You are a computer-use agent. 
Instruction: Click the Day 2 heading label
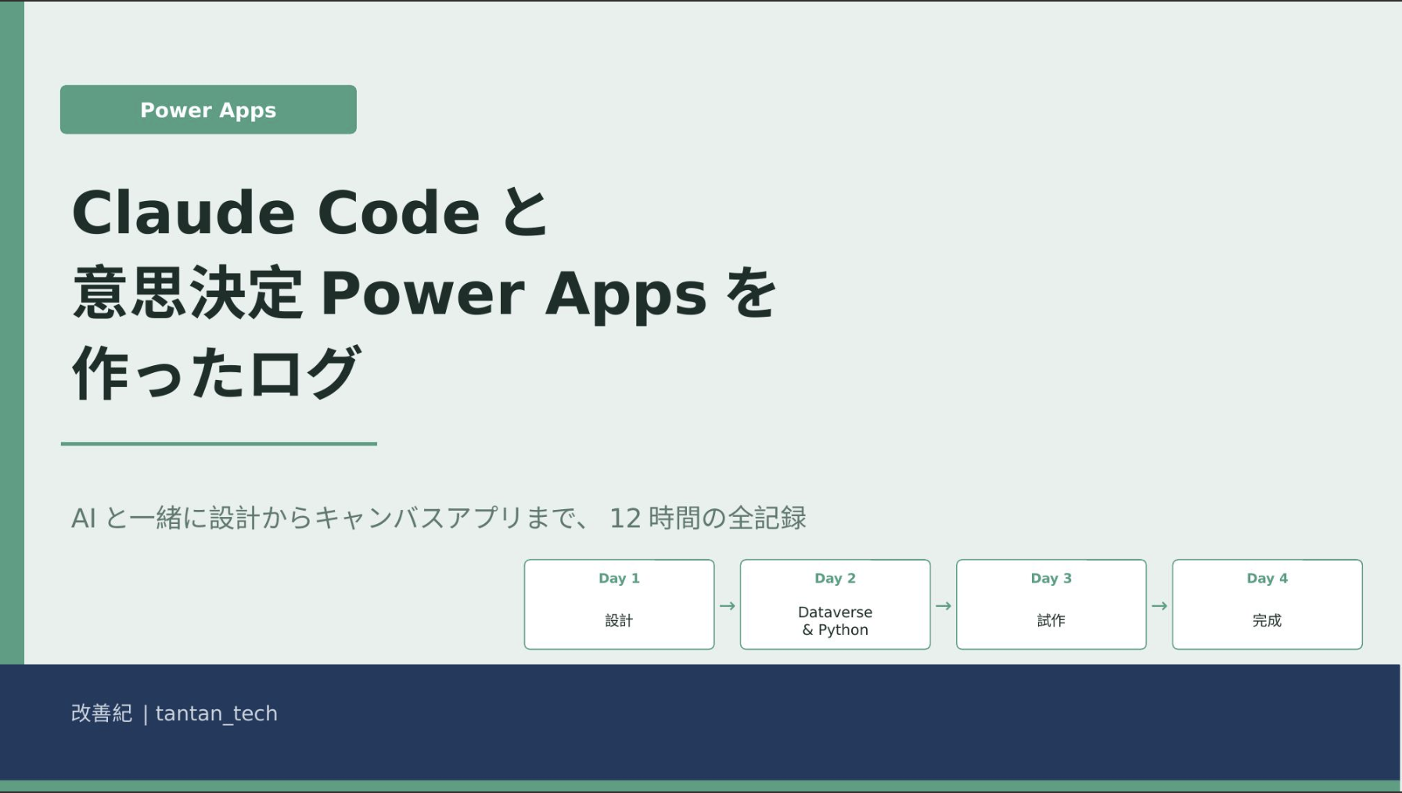835,578
